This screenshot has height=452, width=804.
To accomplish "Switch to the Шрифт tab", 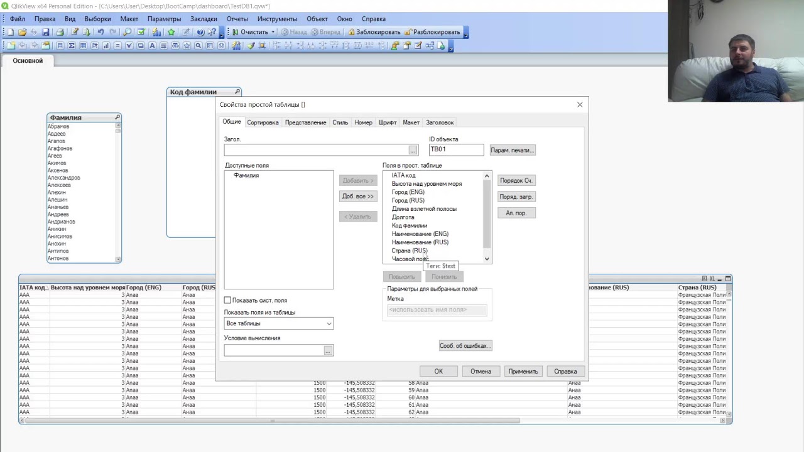I will [x=388, y=122].
